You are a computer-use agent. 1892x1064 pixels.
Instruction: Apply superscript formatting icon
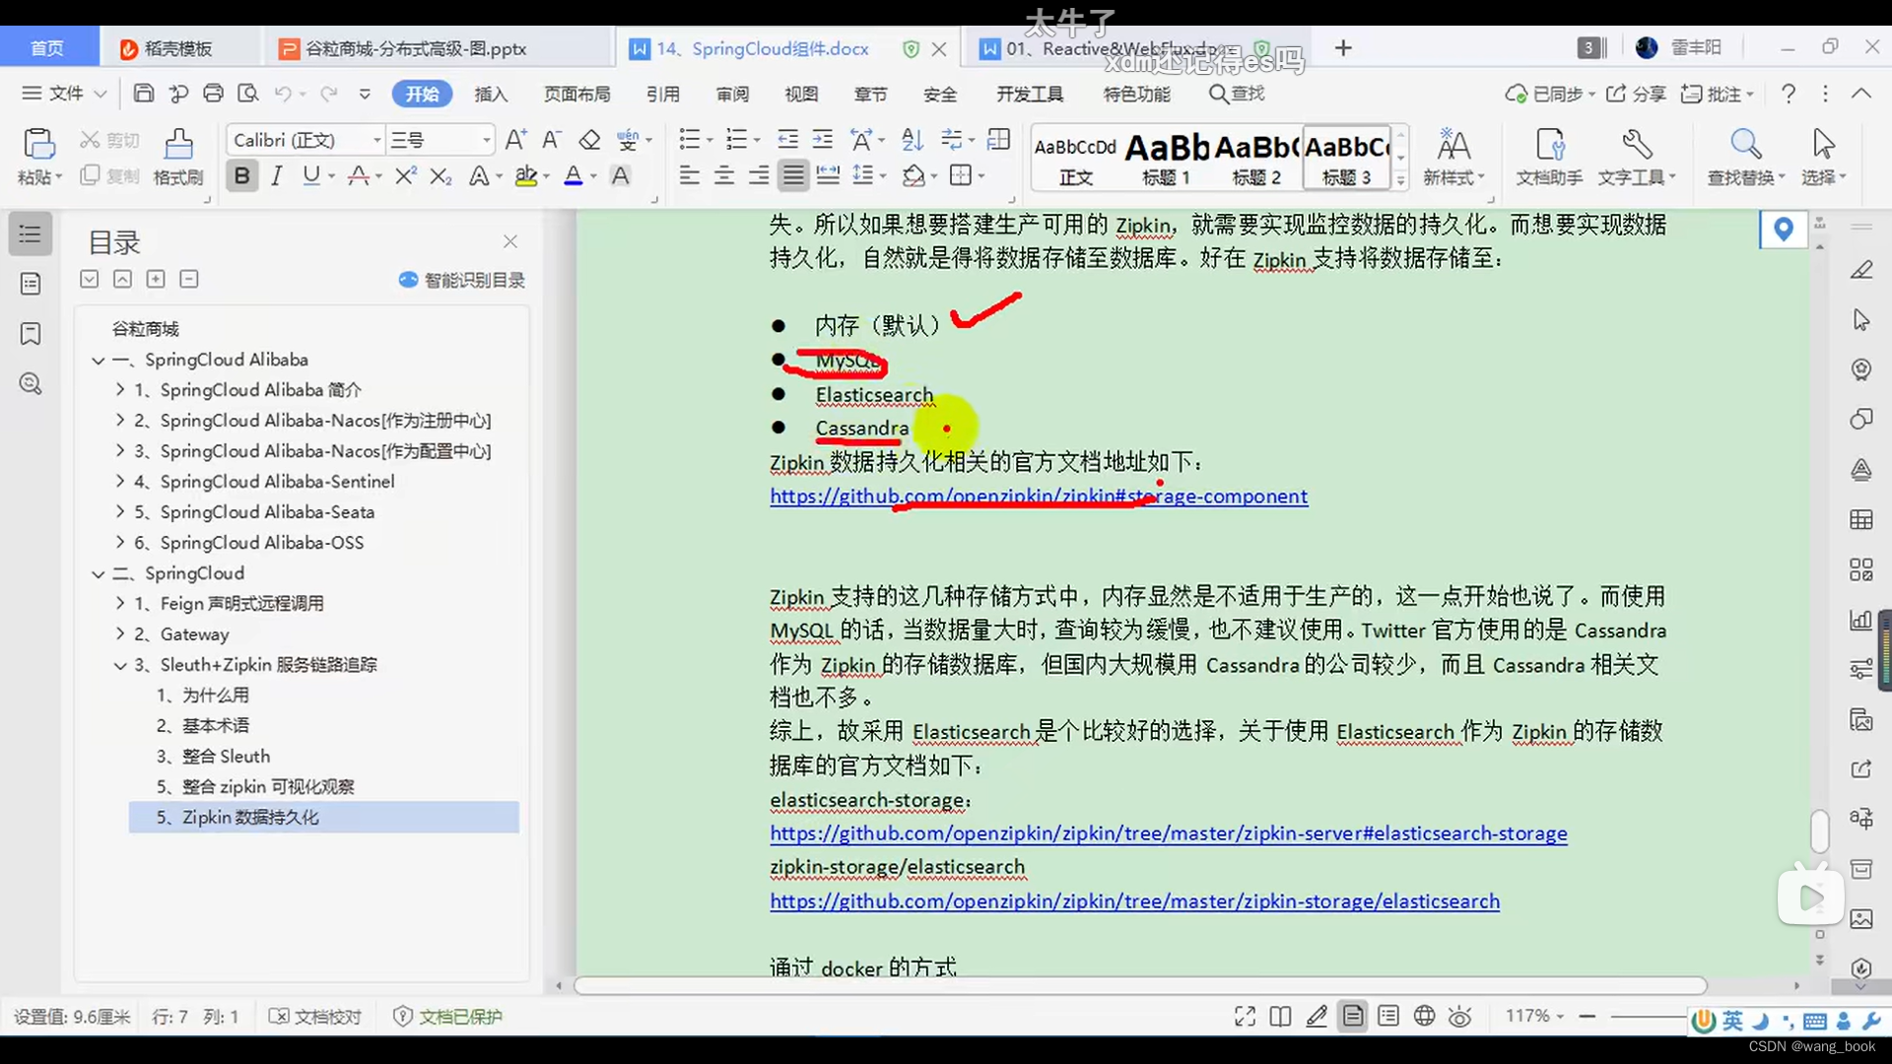tap(405, 176)
